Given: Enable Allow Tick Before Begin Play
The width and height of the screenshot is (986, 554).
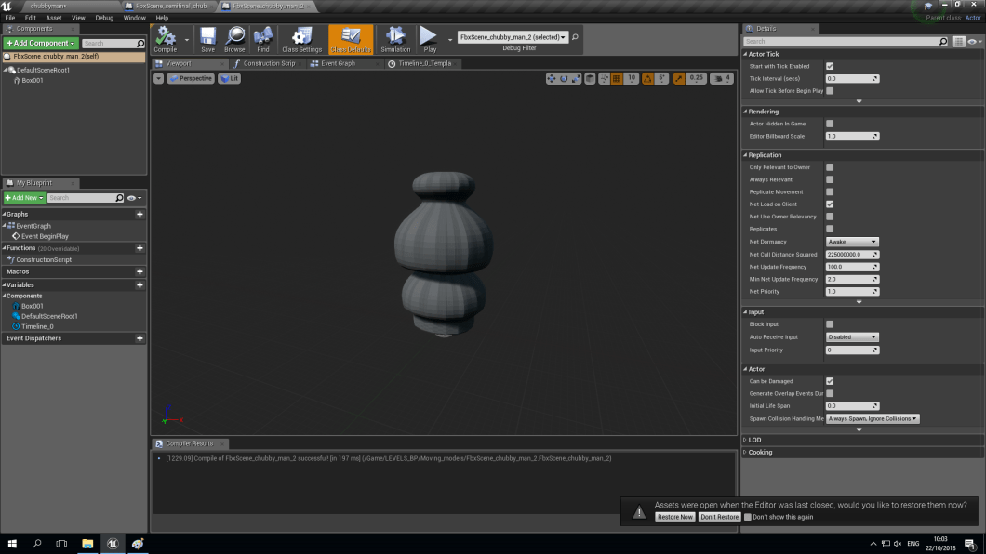Looking at the screenshot, I should (x=830, y=91).
